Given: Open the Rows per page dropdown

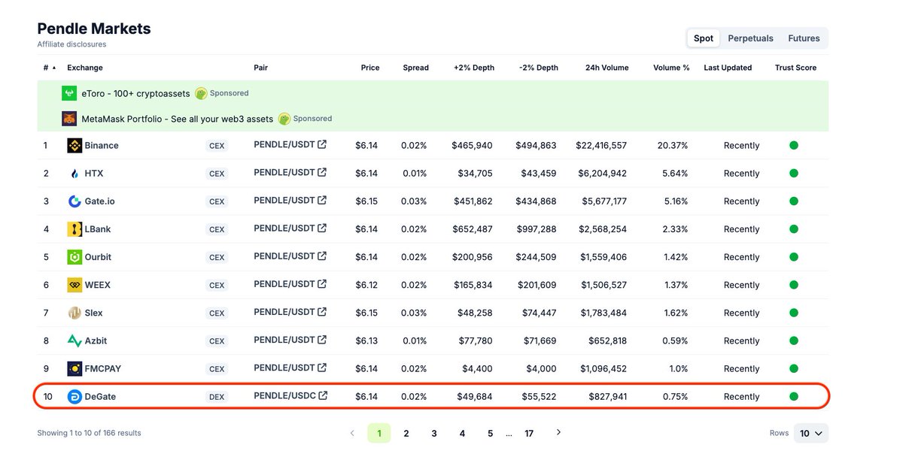Looking at the screenshot, I should point(810,433).
